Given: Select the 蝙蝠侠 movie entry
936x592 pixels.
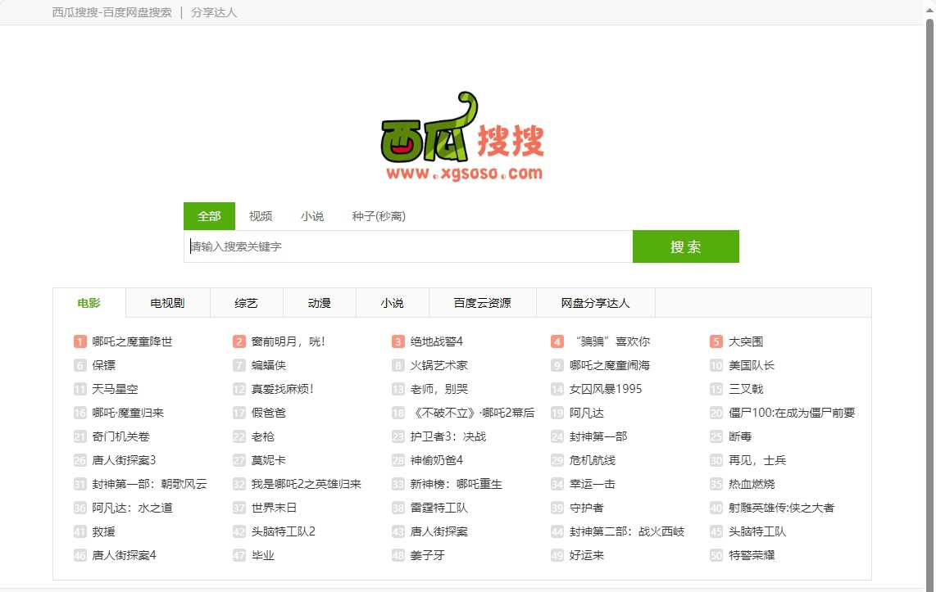Looking at the screenshot, I should (x=269, y=365).
